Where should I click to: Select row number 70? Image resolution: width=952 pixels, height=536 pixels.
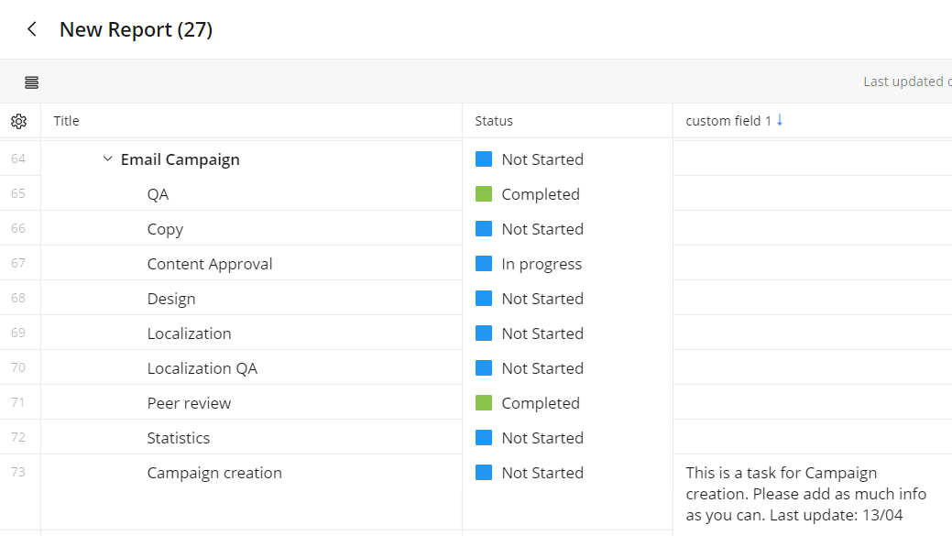(18, 368)
